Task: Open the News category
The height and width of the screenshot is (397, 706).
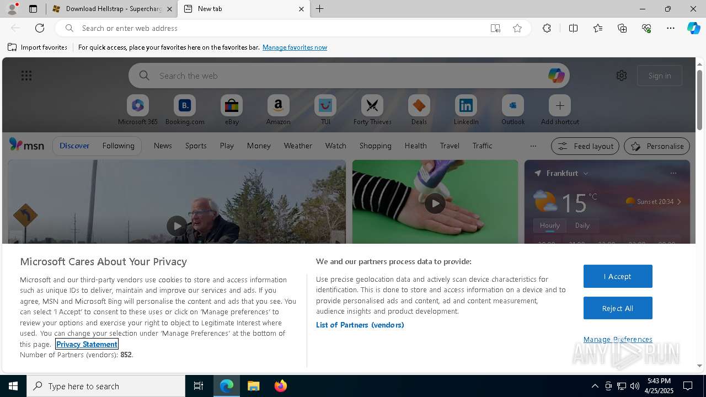Action: [163, 146]
